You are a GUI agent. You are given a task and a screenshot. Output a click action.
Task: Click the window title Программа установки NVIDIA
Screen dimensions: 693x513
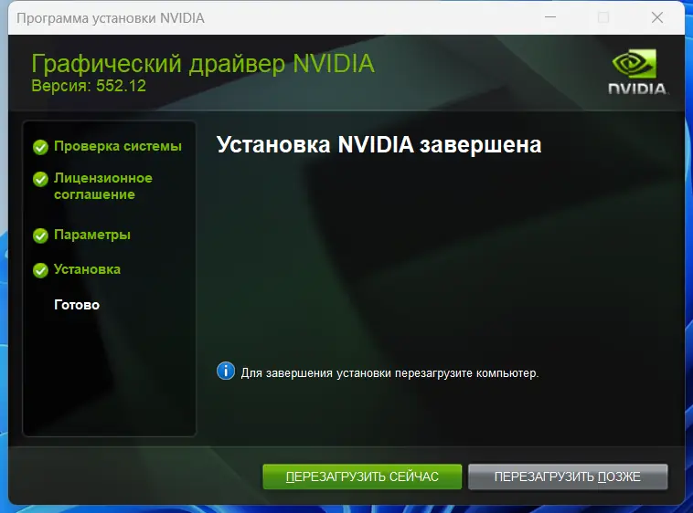coord(111,18)
